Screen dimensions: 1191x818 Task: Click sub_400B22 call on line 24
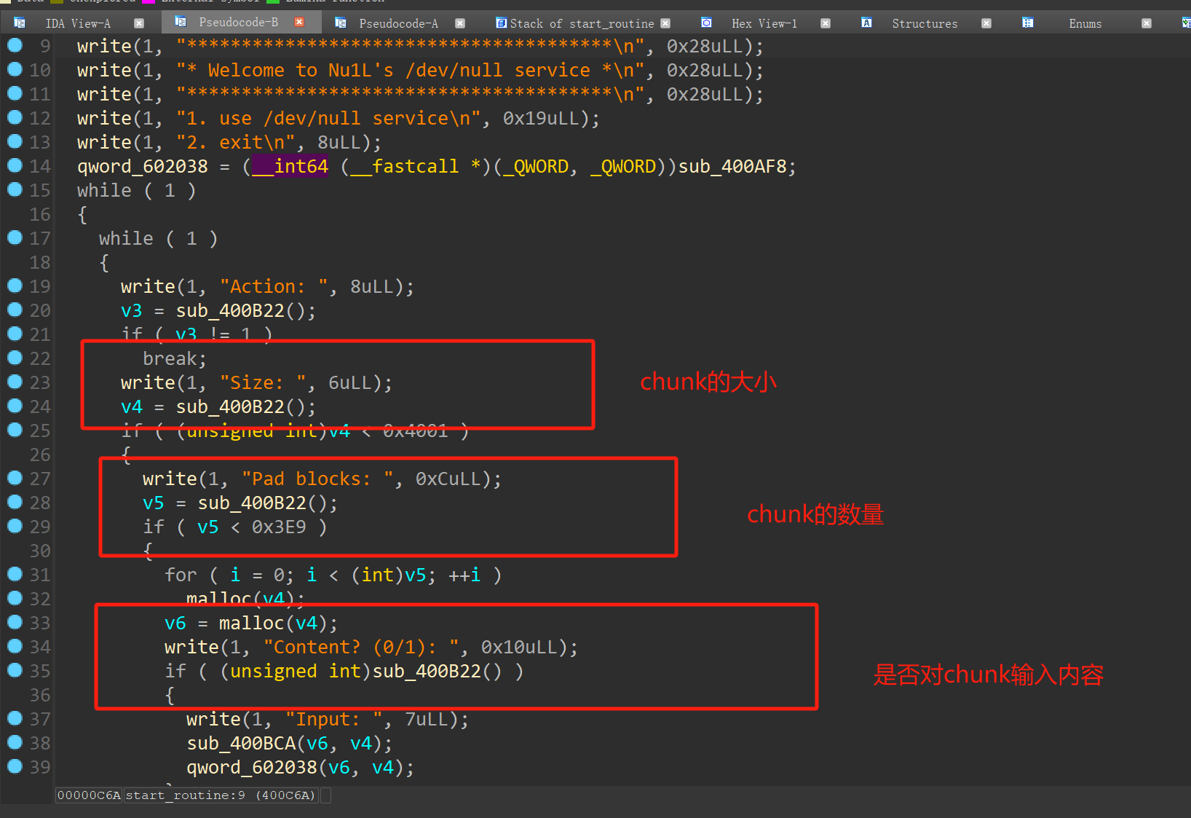(x=230, y=407)
